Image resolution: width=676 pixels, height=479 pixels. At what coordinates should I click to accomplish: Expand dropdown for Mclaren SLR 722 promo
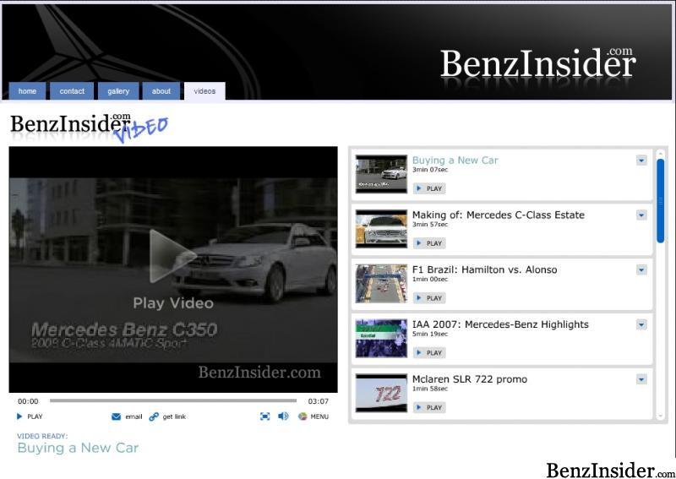point(641,379)
